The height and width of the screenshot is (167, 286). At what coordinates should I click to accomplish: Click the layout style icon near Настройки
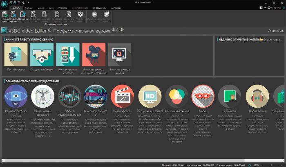tap(261, 8)
